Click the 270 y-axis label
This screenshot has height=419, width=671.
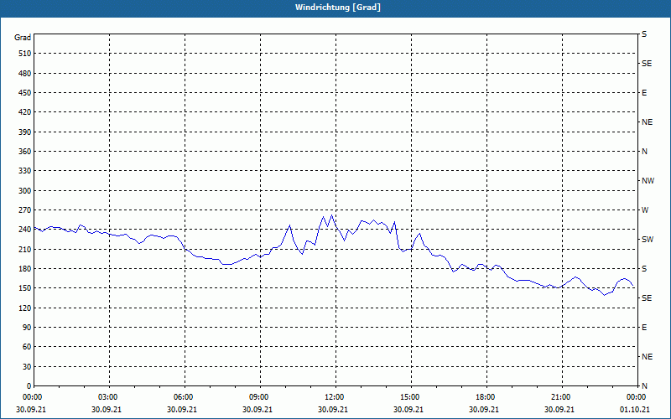tap(24, 210)
